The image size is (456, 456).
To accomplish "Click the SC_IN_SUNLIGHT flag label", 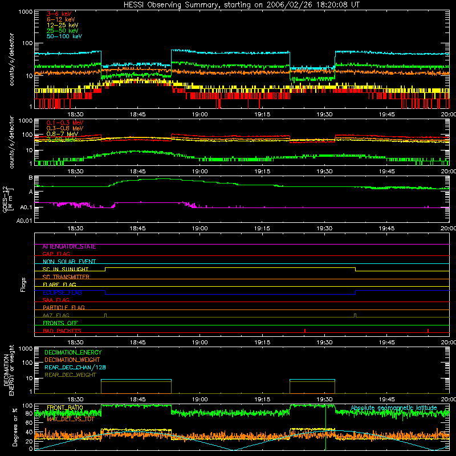I will pyautogui.click(x=66, y=269).
